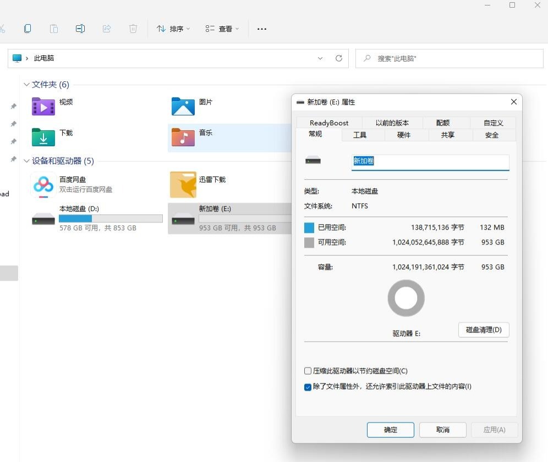548x462 pixels.
Task: Click the 磁盘清理(D) button
Action: (484, 330)
